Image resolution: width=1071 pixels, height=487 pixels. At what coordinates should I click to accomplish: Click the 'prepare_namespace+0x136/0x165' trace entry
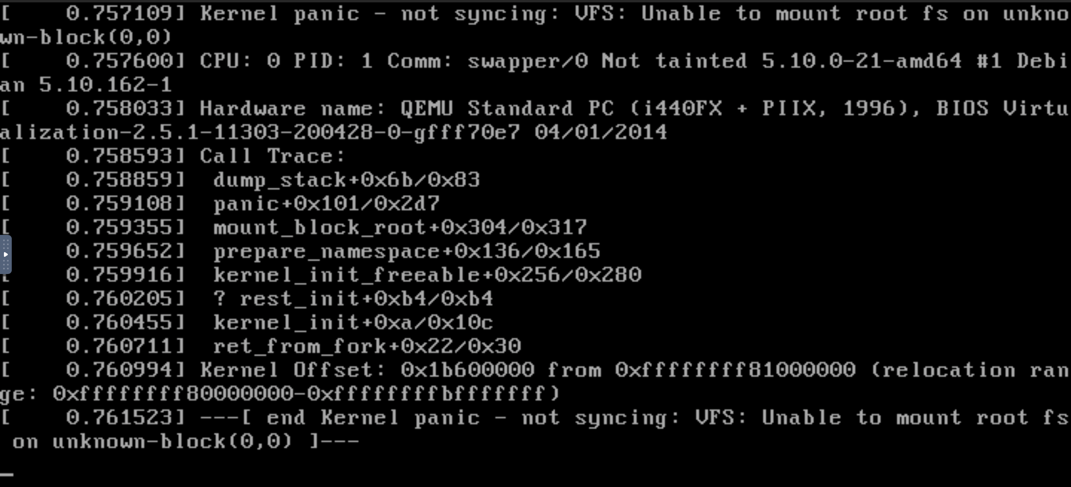(x=407, y=252)
